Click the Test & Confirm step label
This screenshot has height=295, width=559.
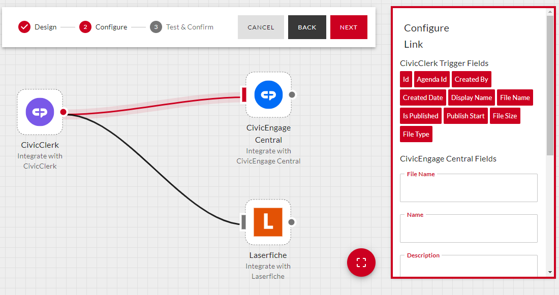[x=190, y=27]
